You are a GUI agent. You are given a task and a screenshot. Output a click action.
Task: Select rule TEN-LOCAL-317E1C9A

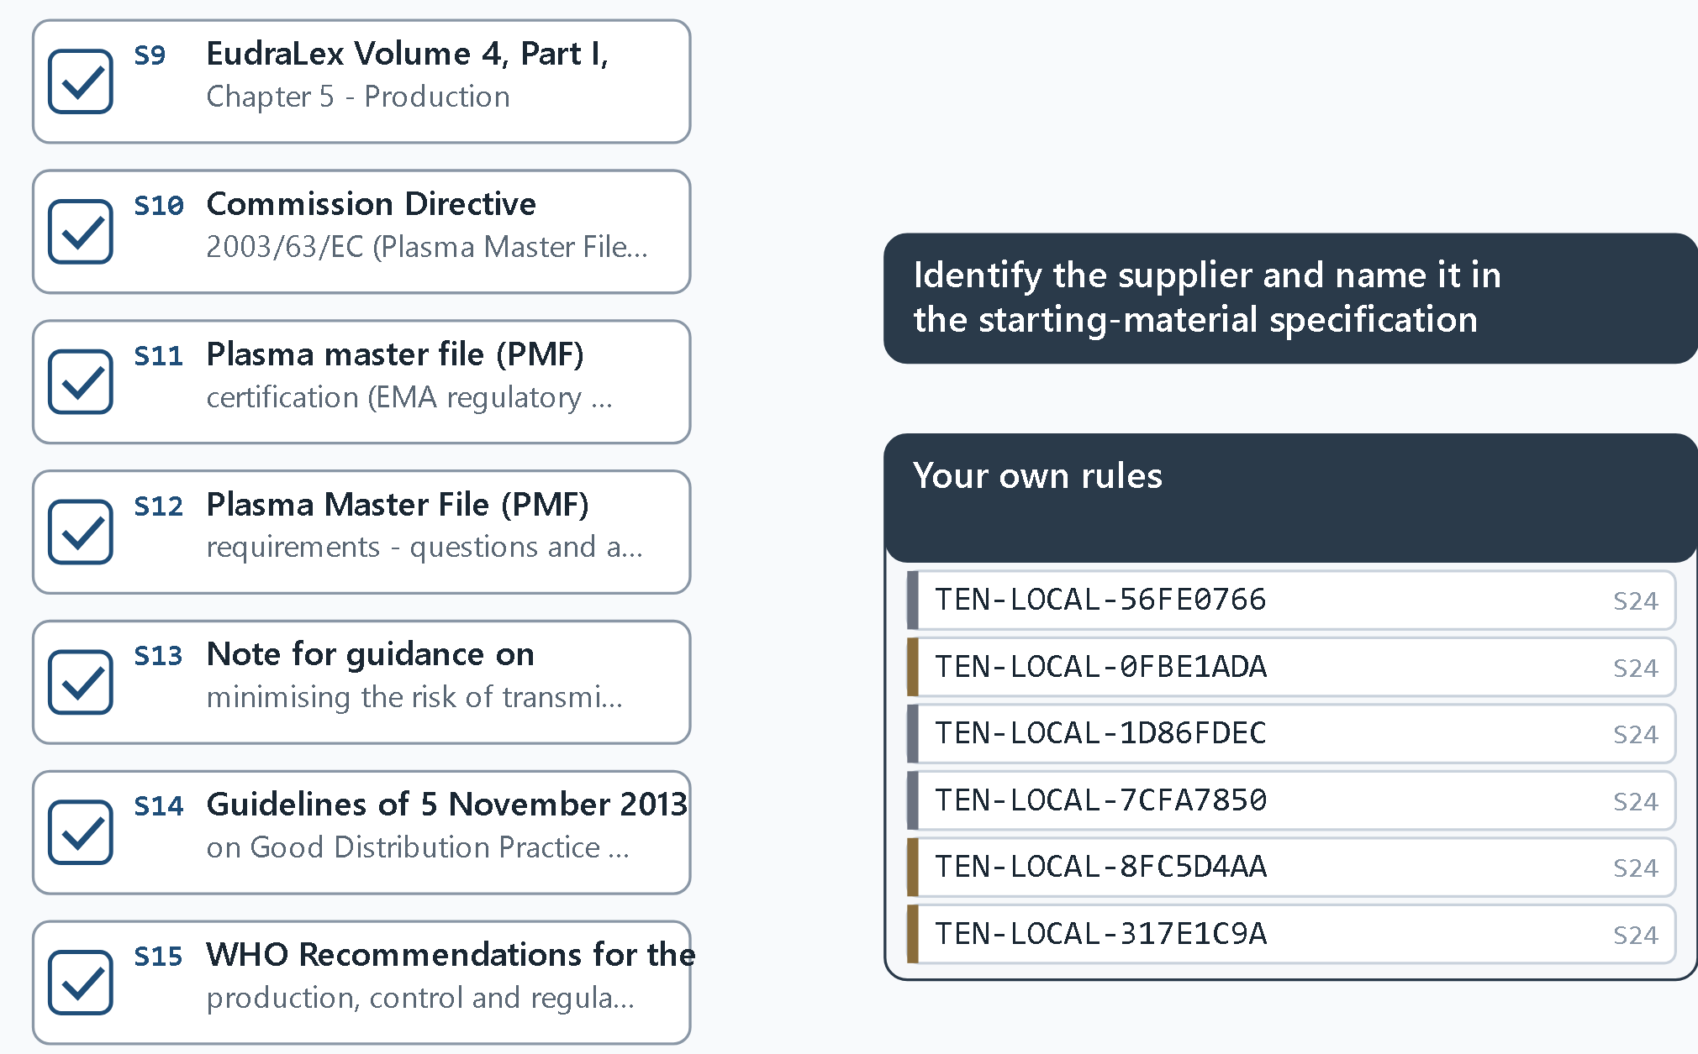click(1291, 934)
